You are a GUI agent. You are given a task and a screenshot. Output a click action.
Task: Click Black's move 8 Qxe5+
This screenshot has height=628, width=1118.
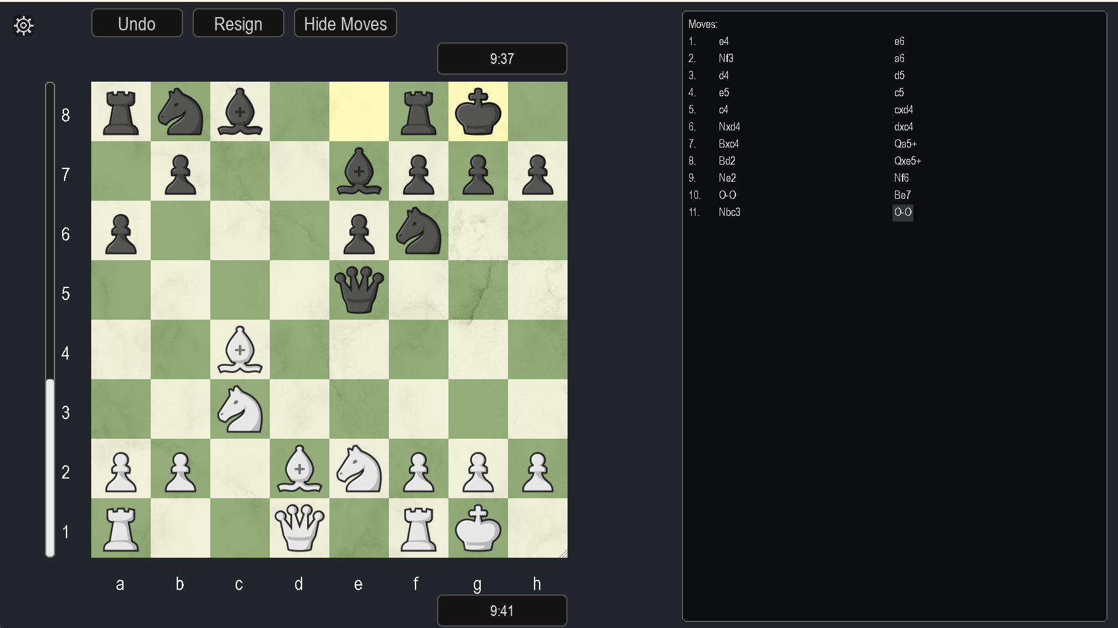pyautogui.click(x=908, y=161)
